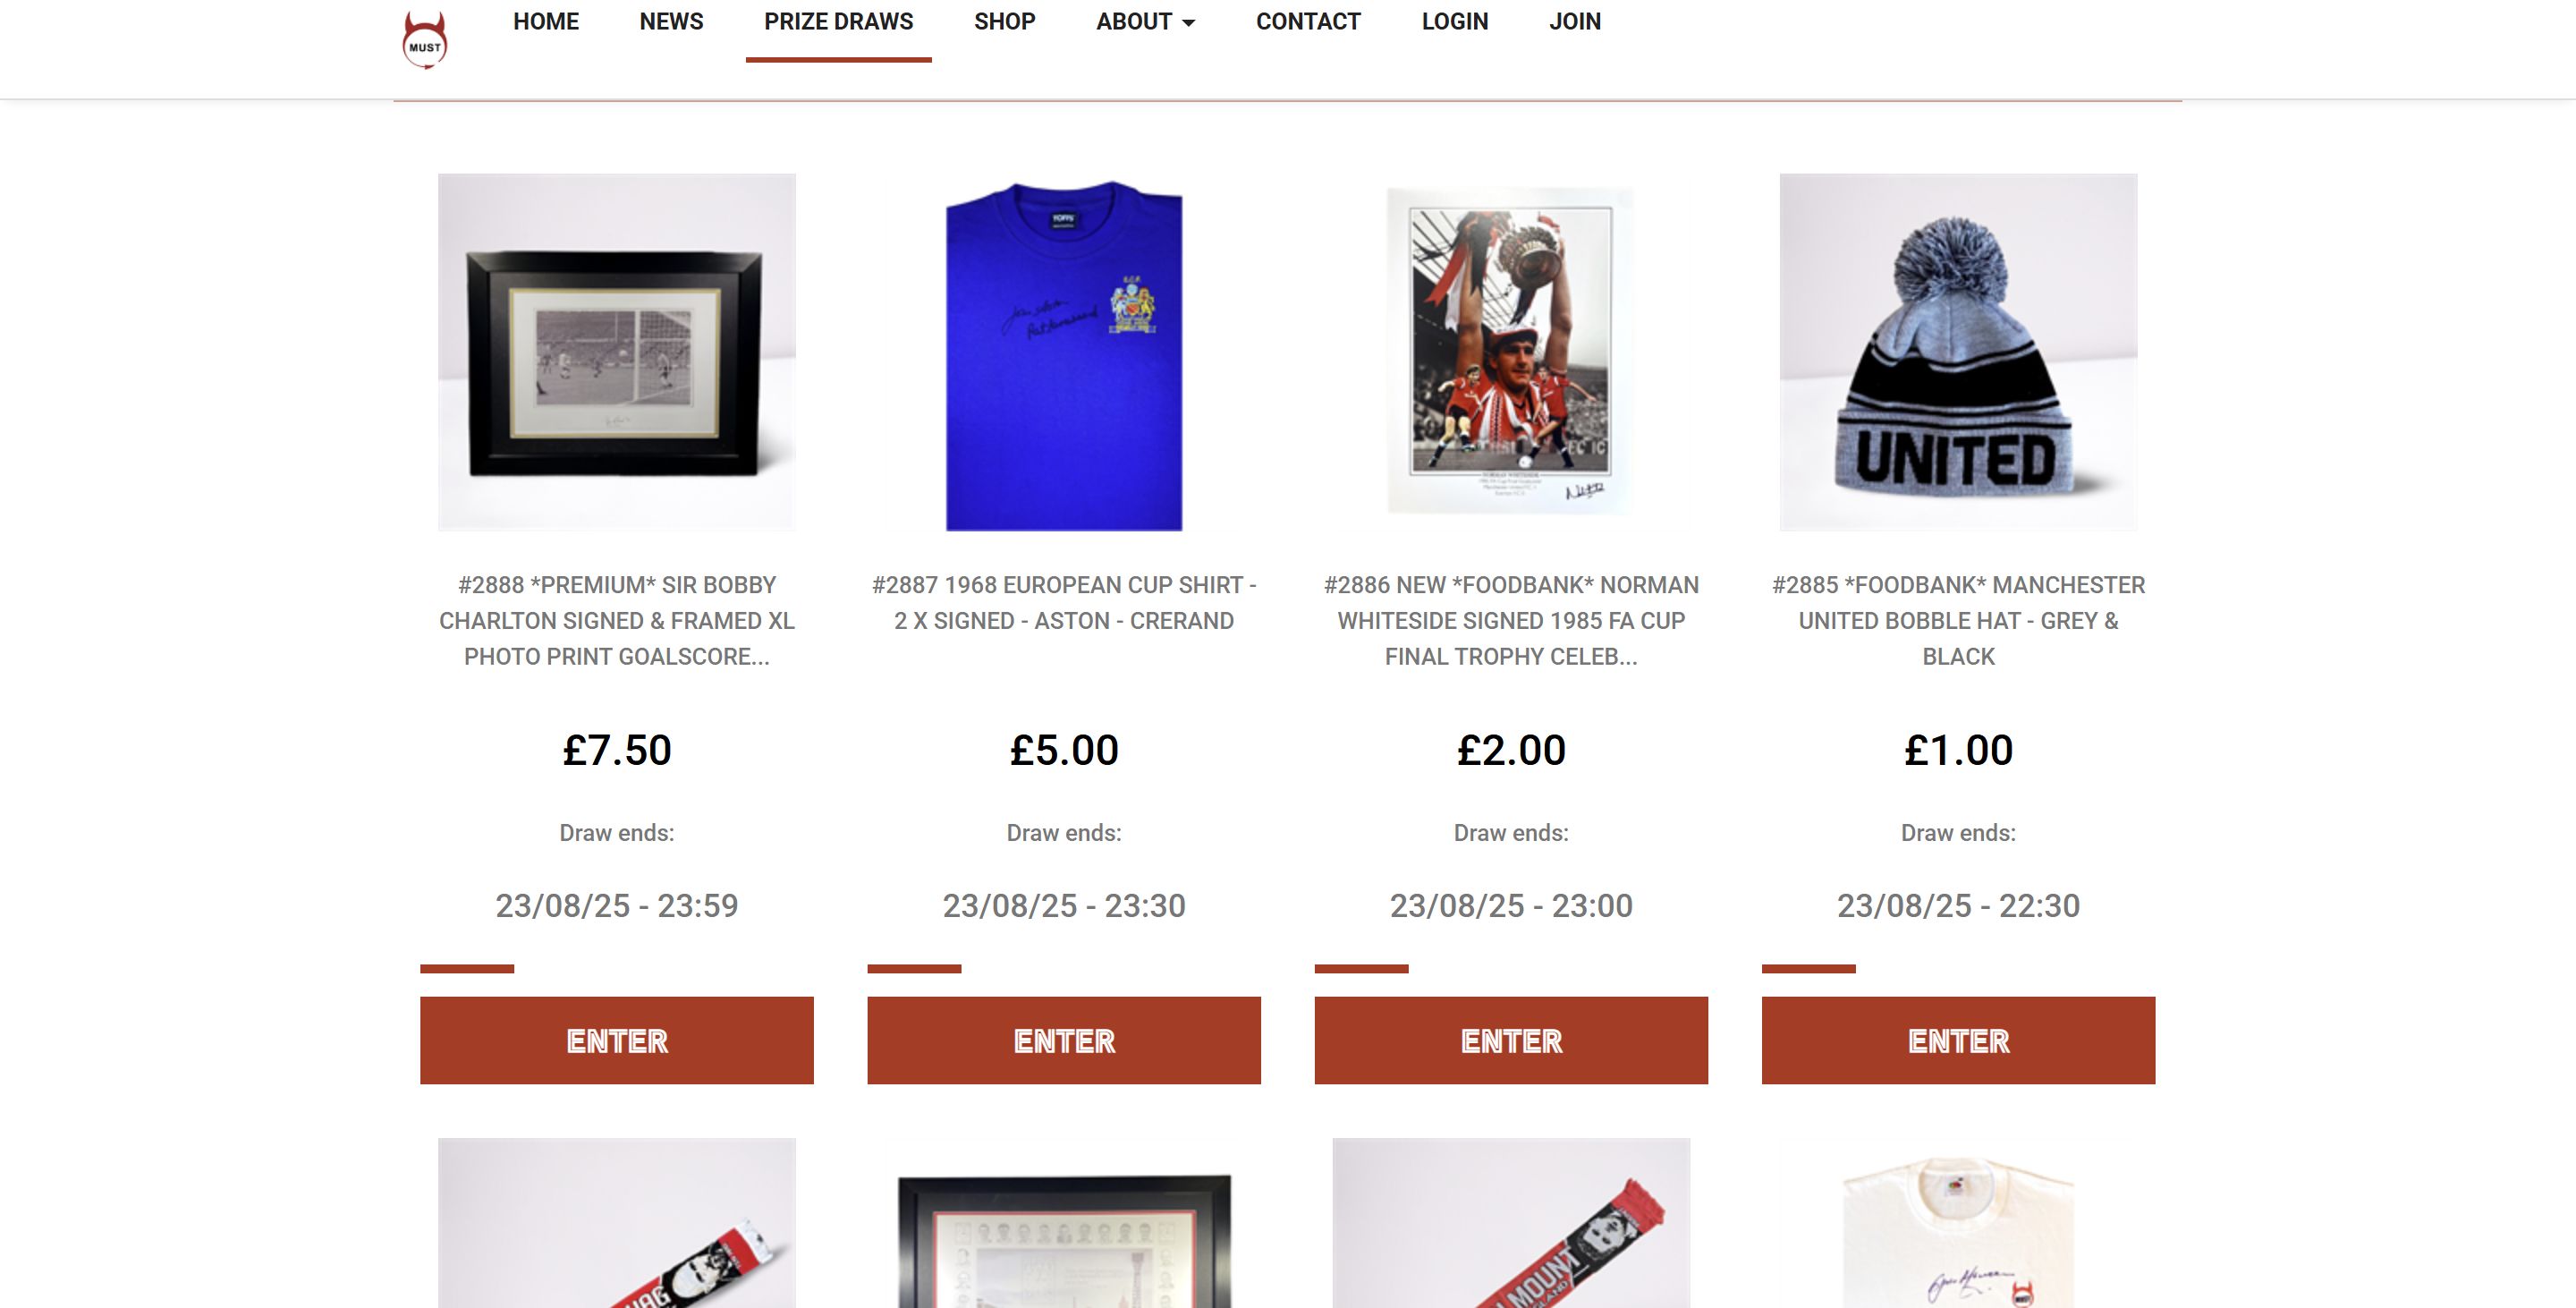The width and height of the screenshot is (2576, 1308).
Task: Open the white signed t-shirt thumbnail
Action: coord(1958,1230)
